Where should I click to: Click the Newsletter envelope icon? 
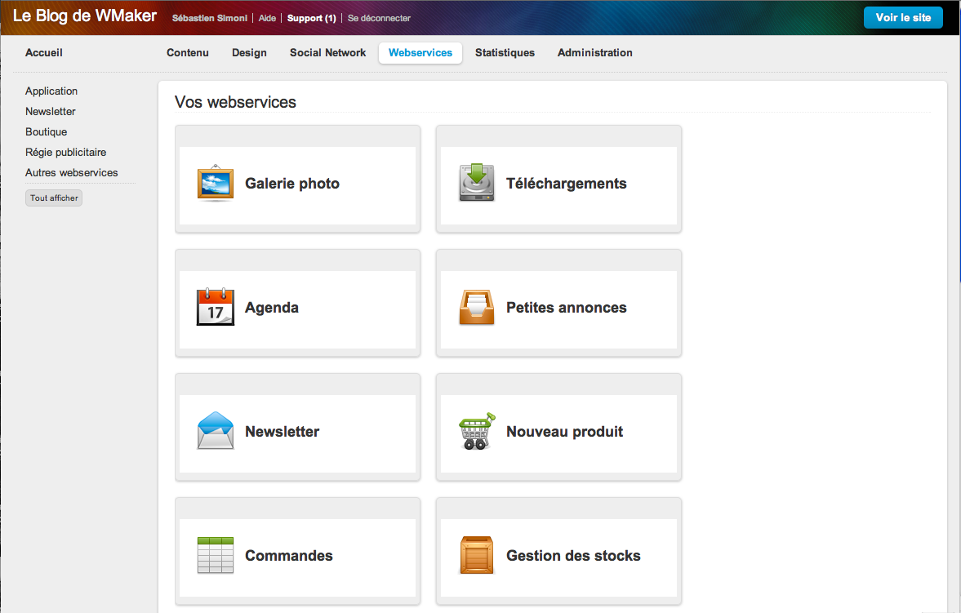(x=216, y=431)
